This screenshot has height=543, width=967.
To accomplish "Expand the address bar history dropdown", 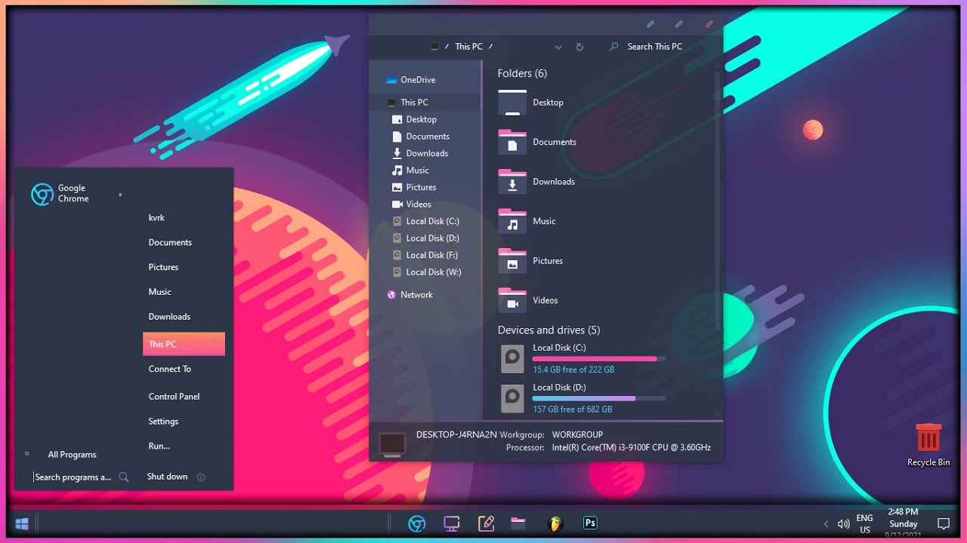I will pos(558,47).
